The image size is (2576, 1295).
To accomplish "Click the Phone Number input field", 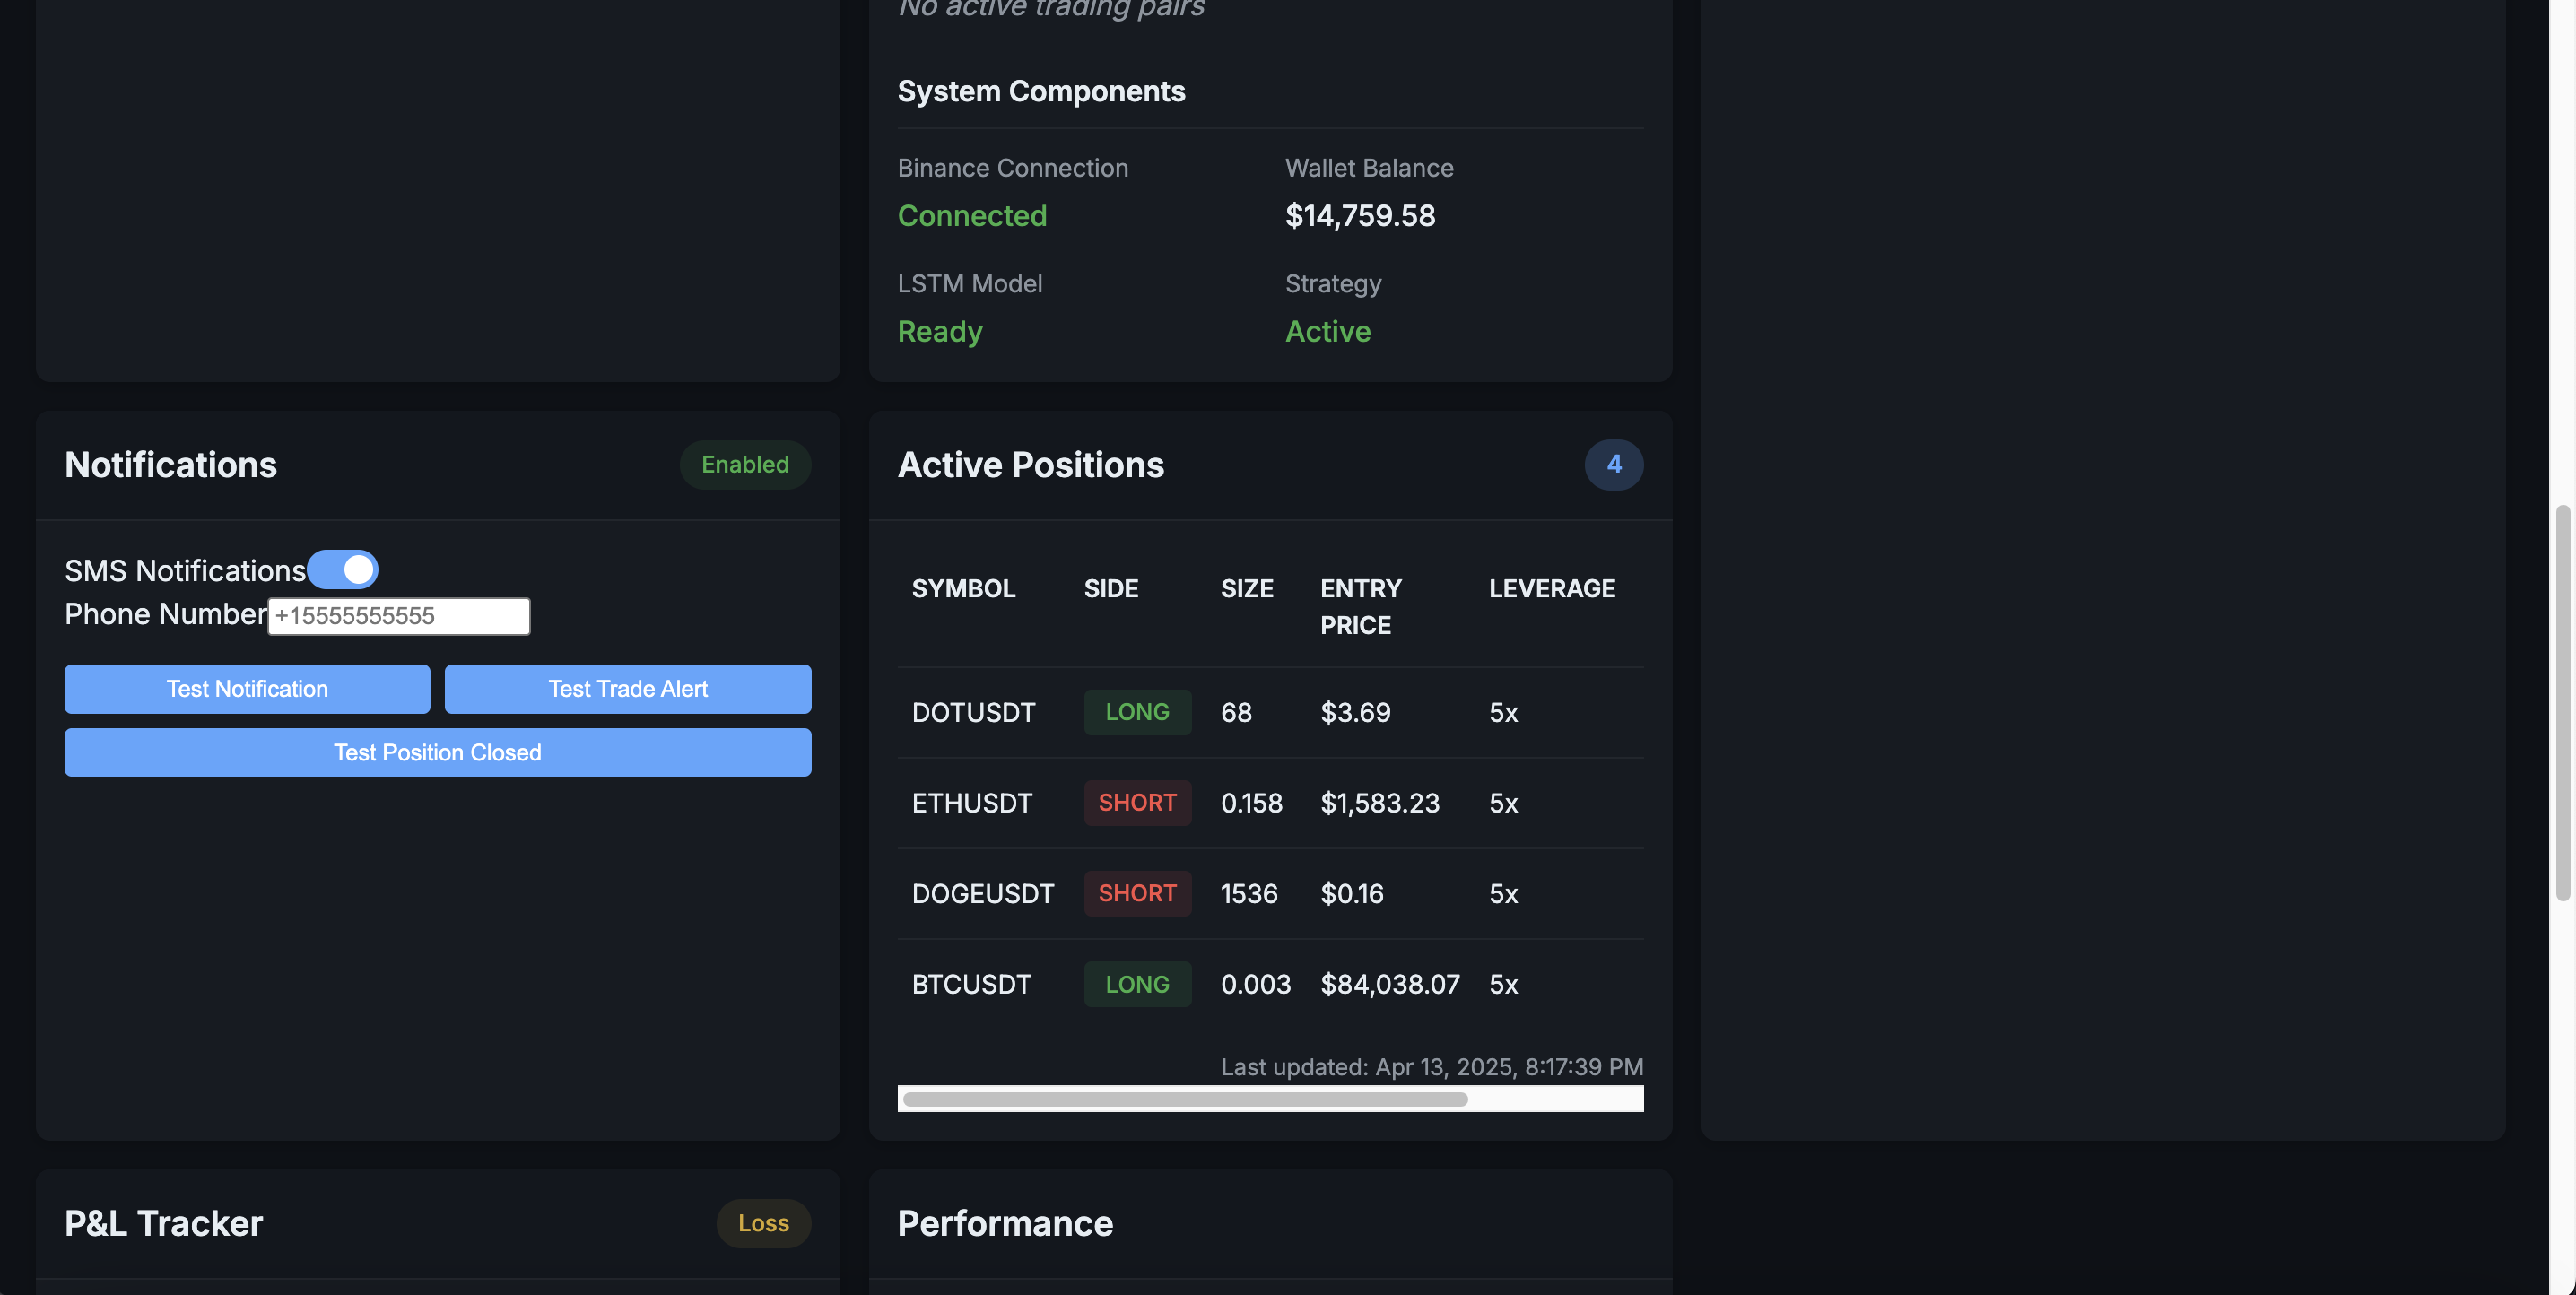I will pyautogui.click(x=398, y=616).
